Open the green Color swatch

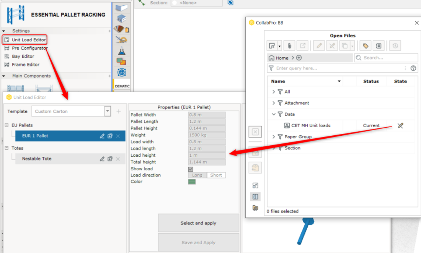coord(192,182)
